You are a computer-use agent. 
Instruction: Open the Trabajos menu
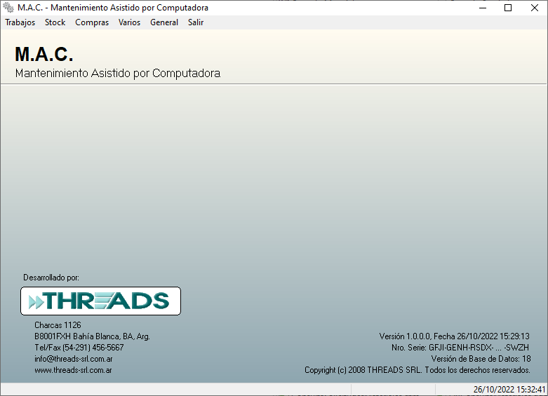[20, 22]
